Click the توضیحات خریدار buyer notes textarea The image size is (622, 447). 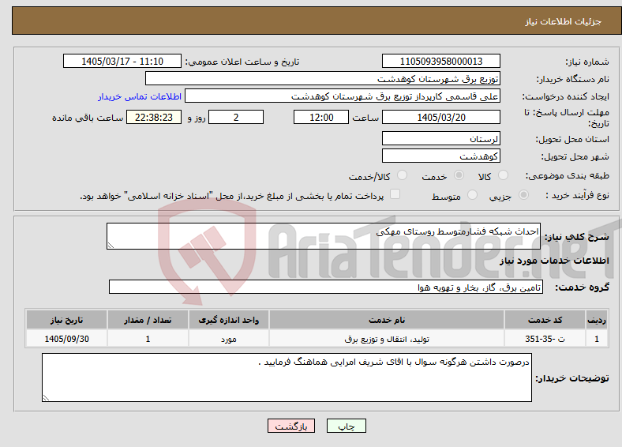[x=287, y=378]
